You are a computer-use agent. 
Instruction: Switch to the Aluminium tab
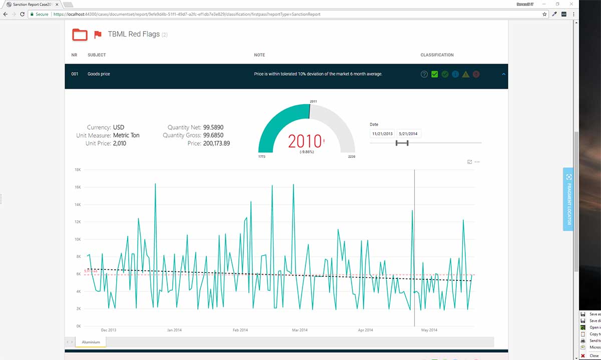tap(91, 342)
